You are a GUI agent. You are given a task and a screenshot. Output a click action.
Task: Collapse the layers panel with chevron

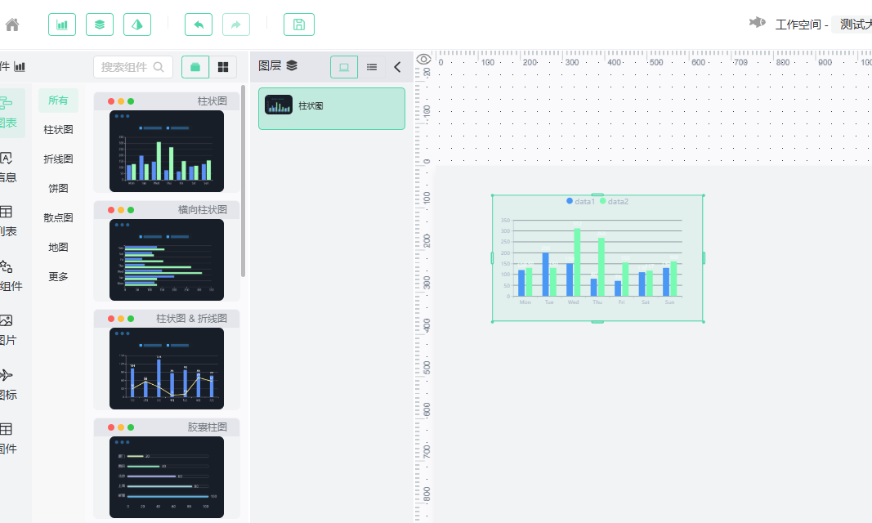[x=397, y=67]
